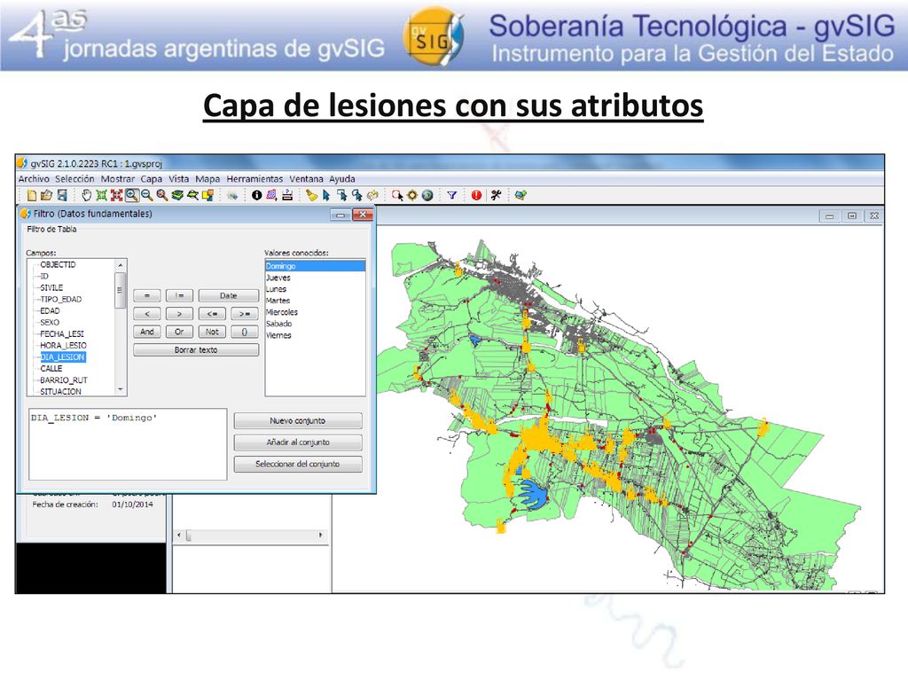
Task: Click the not-equal (!=) operator button
Action: pos(179,296)
